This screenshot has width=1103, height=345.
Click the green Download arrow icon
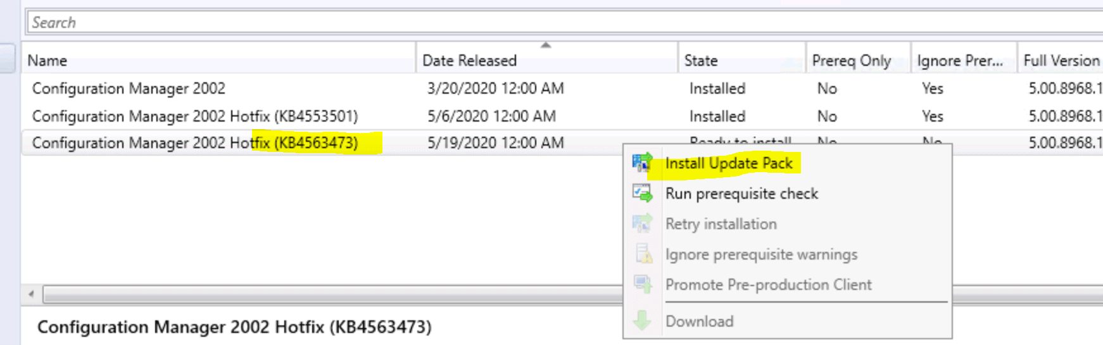(x=643, y=321)
